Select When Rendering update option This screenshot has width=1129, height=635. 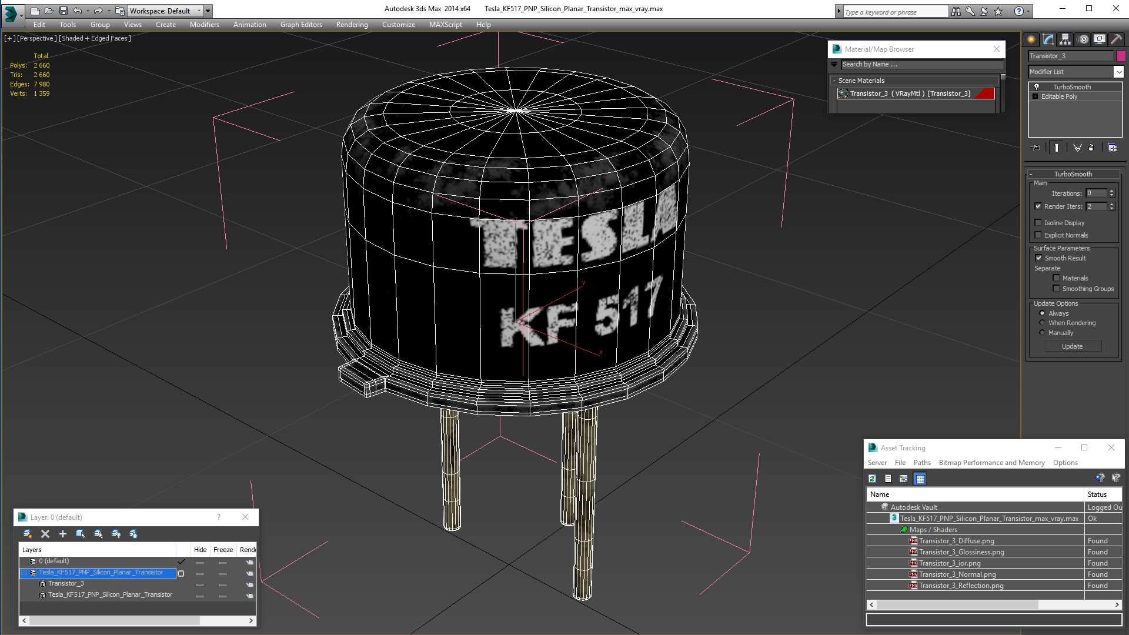1042,323
